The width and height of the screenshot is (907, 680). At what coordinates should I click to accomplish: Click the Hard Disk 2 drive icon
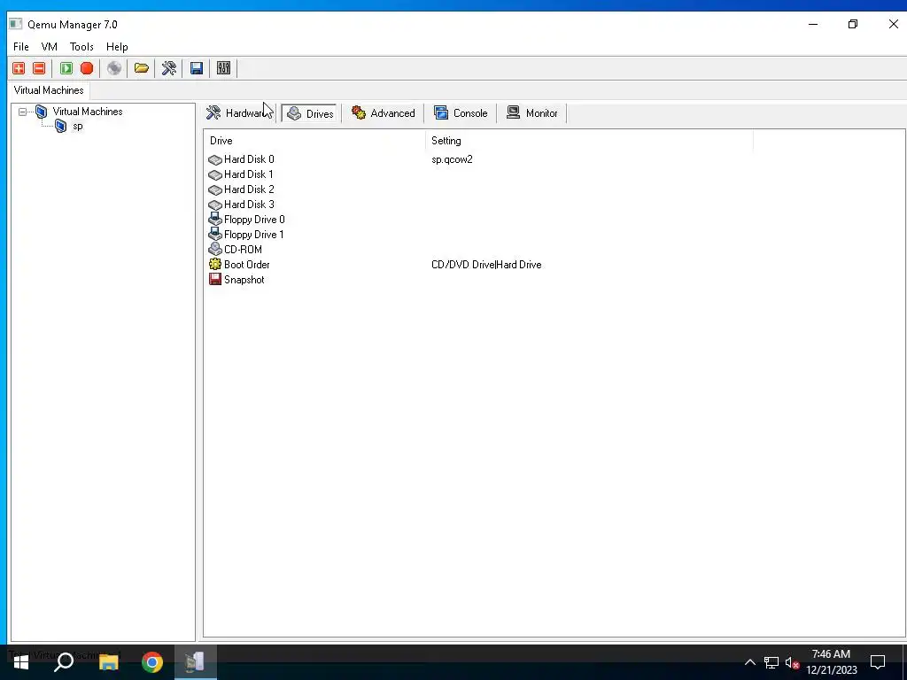pos(215,189)
